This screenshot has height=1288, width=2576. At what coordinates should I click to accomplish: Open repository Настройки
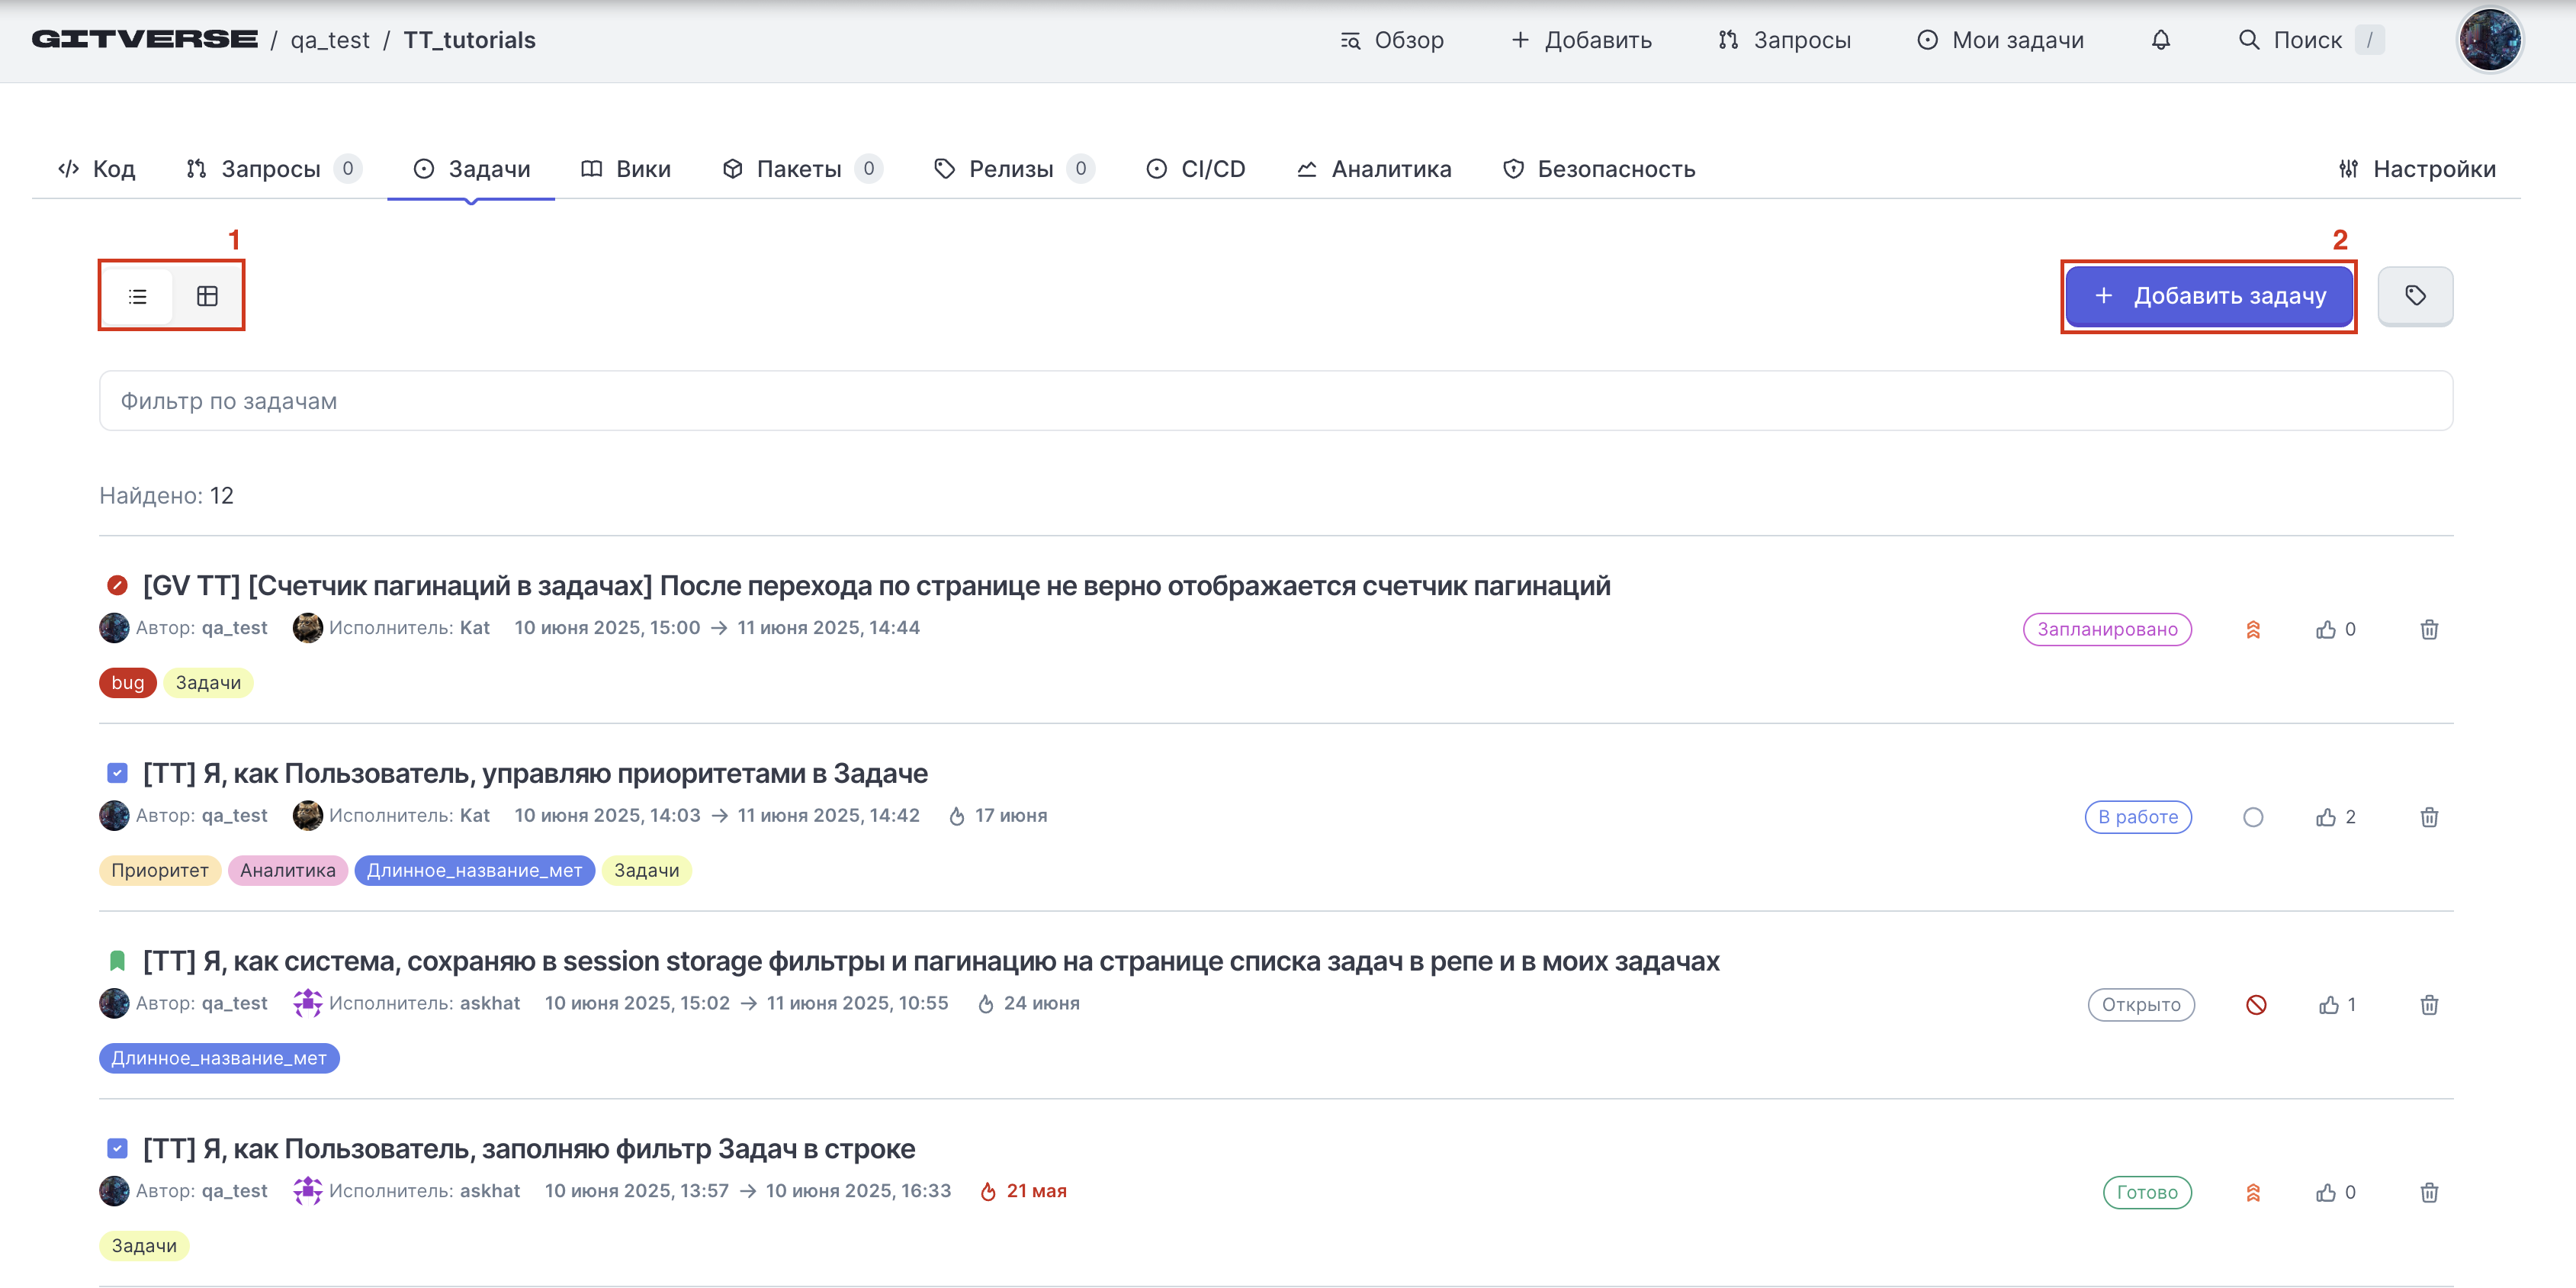tap(2417, 169)
